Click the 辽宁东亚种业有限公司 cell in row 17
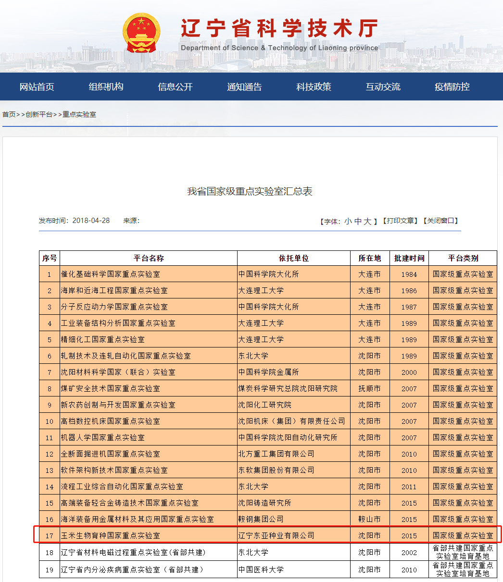 coord(276,535)
